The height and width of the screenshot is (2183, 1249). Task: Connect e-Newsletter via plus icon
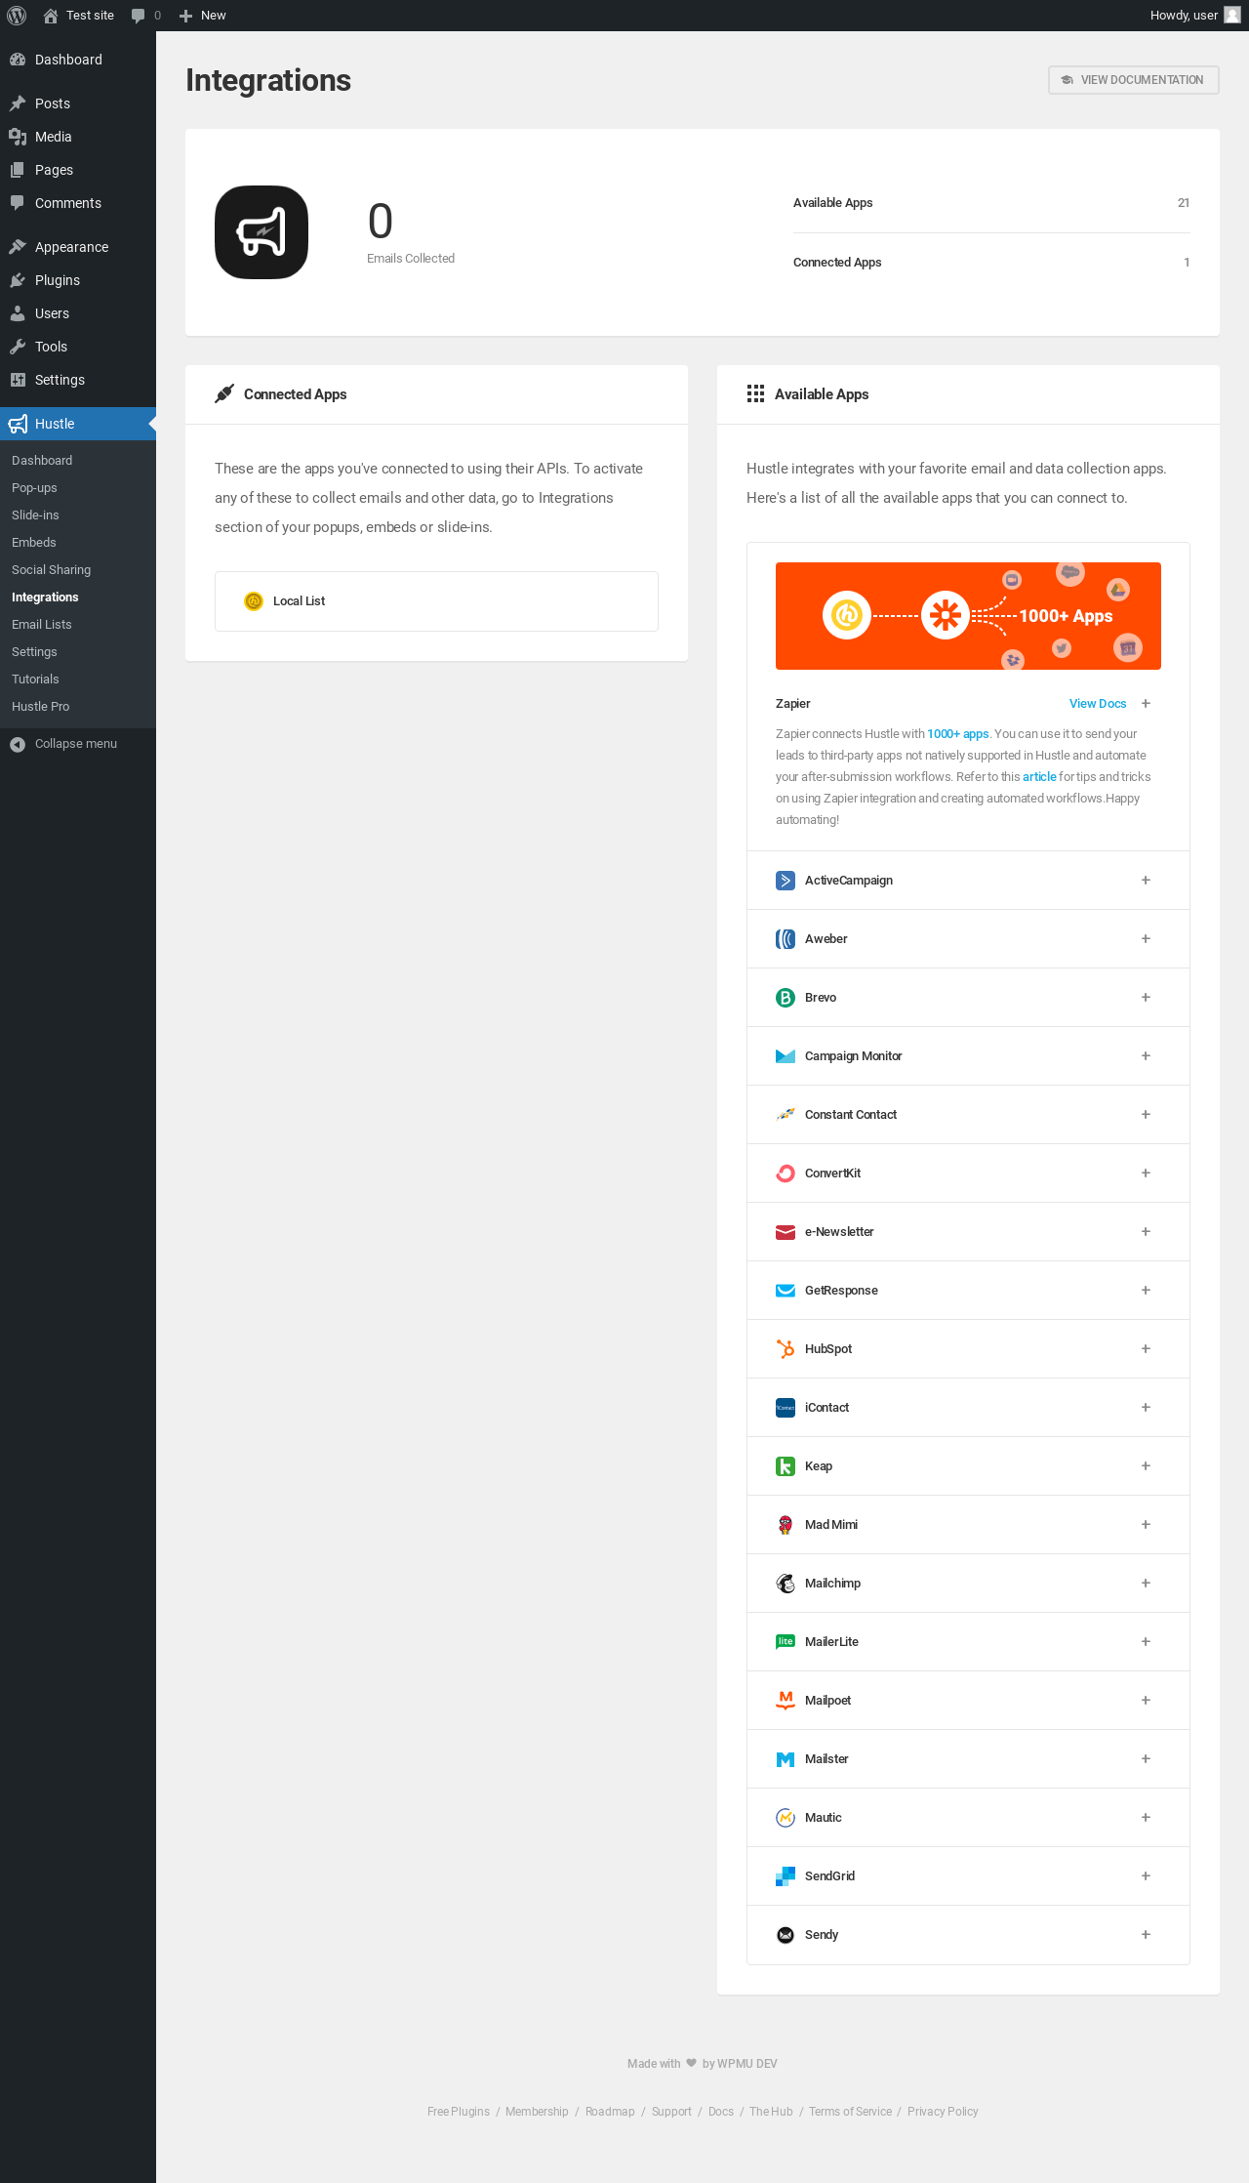tap(1146, 1232)
